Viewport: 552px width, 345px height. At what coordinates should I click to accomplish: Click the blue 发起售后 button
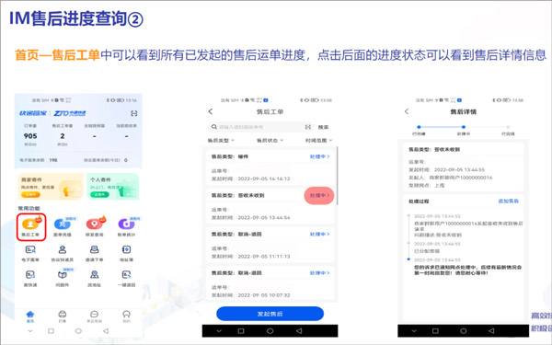270,314
